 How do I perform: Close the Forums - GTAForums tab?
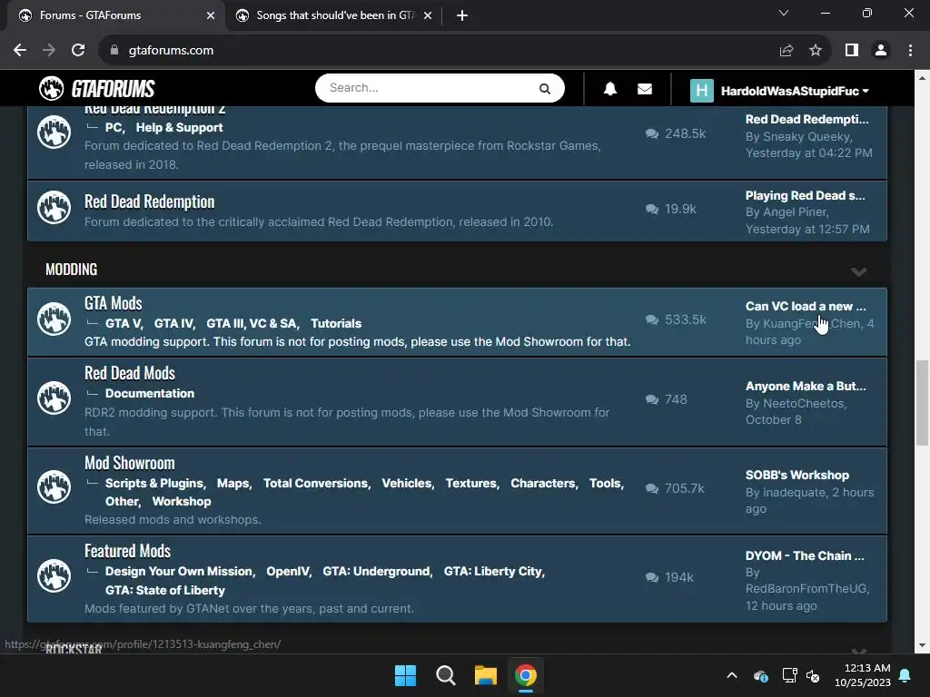[211, 15]
